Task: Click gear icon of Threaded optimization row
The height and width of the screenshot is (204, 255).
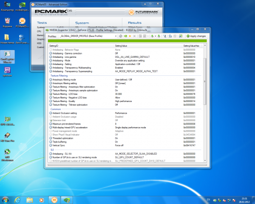Action: click(51, 138)
